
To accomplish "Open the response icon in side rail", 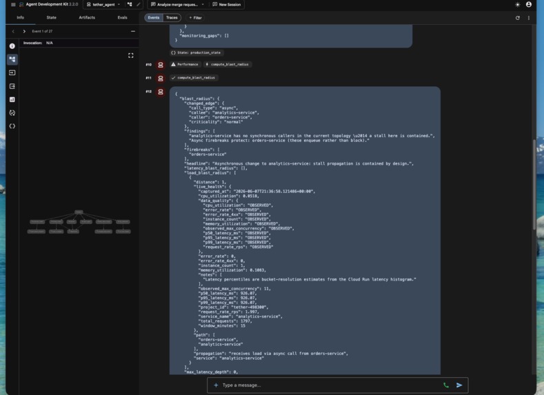I will point(12,86).
